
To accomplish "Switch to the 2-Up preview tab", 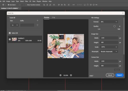I will click(53, 17).
